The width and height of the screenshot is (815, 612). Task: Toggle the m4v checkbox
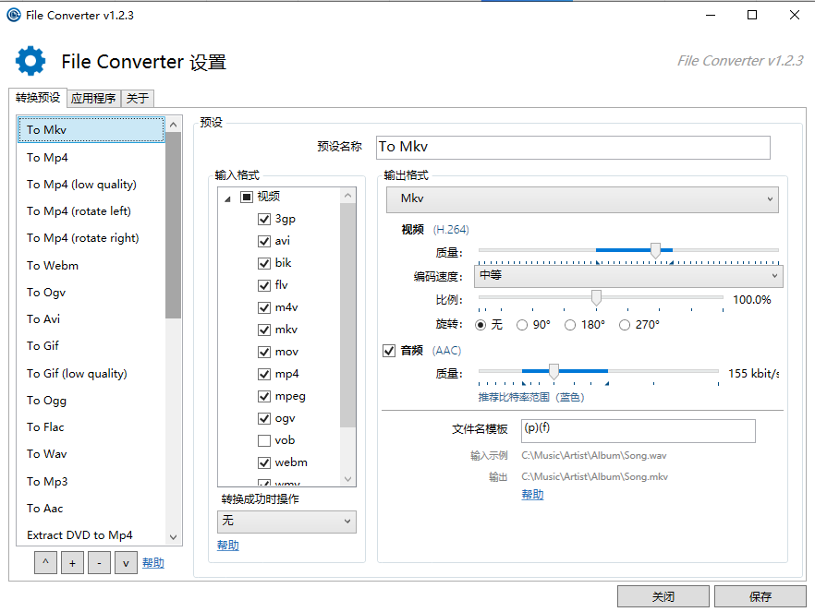tap(264, 307)
